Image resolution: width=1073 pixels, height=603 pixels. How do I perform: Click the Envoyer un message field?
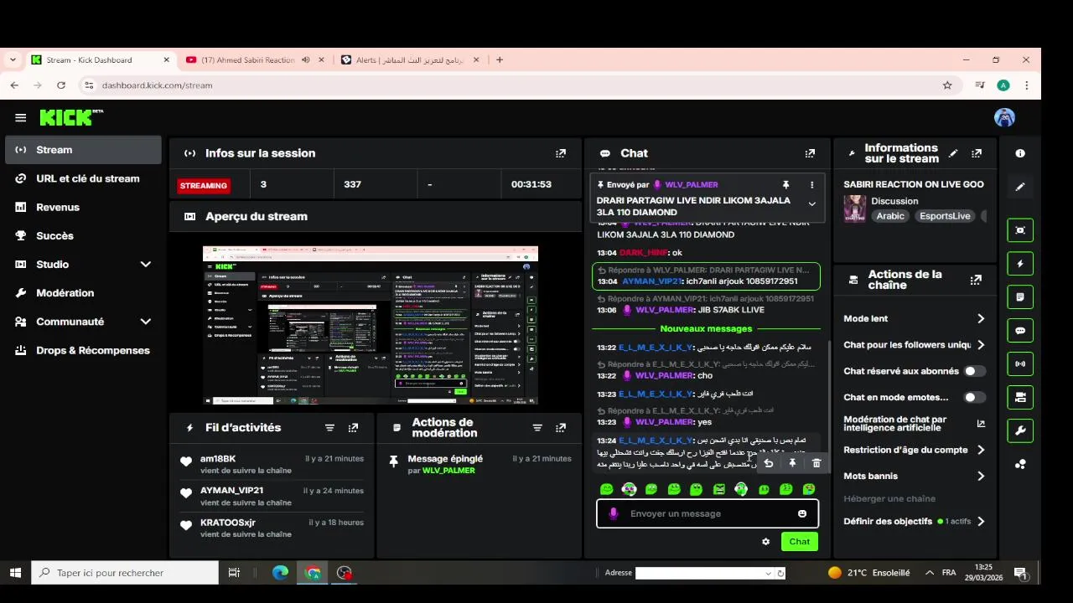tap(708, 513)
